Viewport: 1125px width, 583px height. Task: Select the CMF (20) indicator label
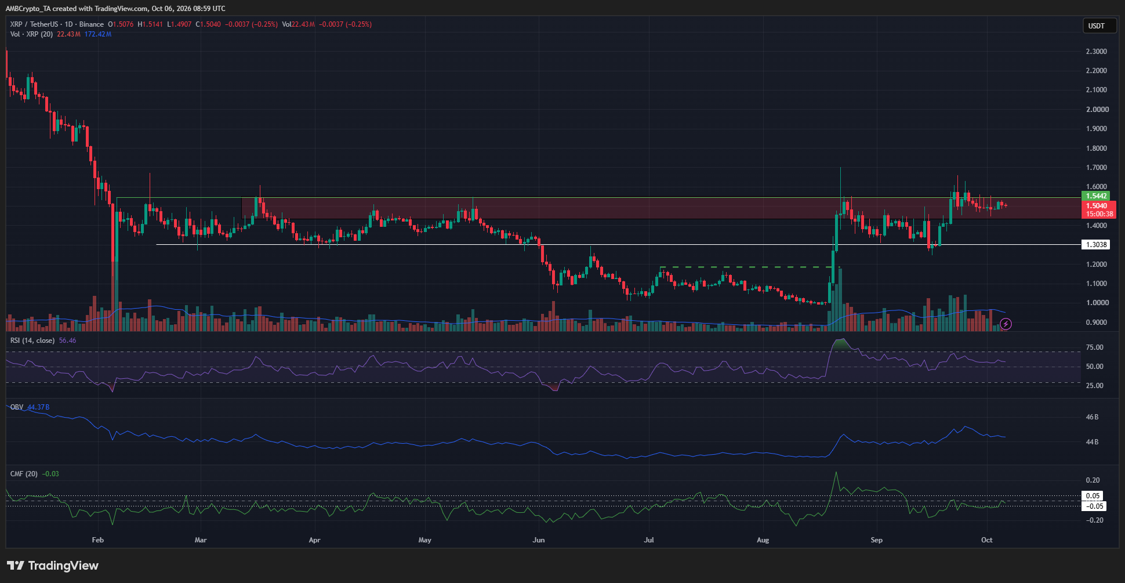click(x=24, y=474)
